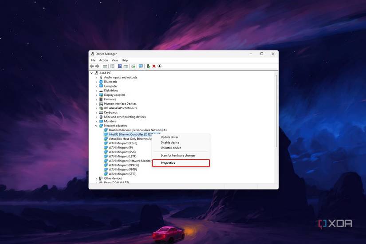Collapse the Asad-PC root node
The width and height of the screenshot is (366, 244).
[x=91, y=73]
